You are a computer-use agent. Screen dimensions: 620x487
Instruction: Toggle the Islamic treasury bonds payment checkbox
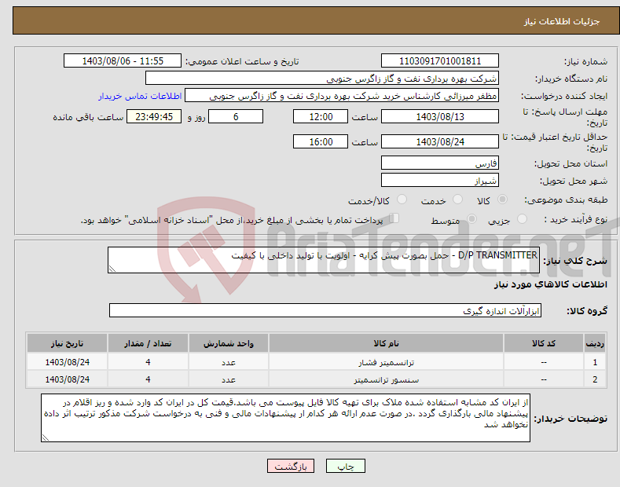(394, 218)
